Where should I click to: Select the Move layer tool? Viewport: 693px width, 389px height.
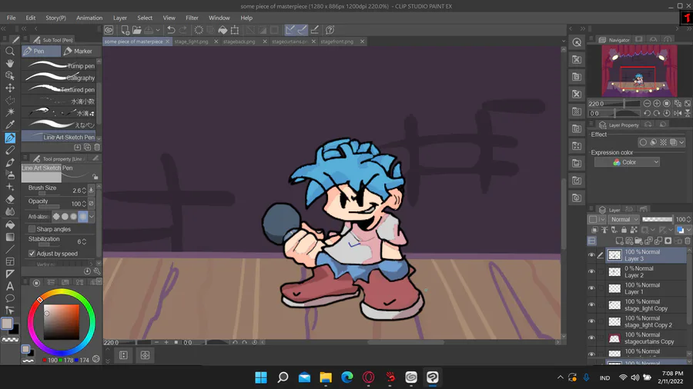coord(10,88)
